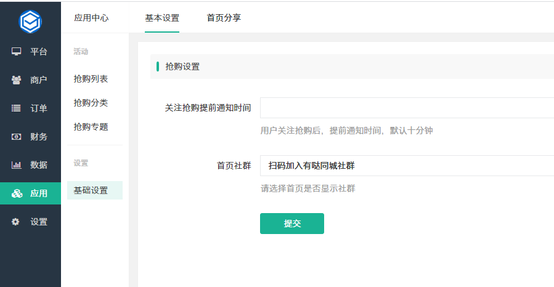Open the 设置 gear icon
The width and height of the screenshot is (554, 287).
click(15, 222)
